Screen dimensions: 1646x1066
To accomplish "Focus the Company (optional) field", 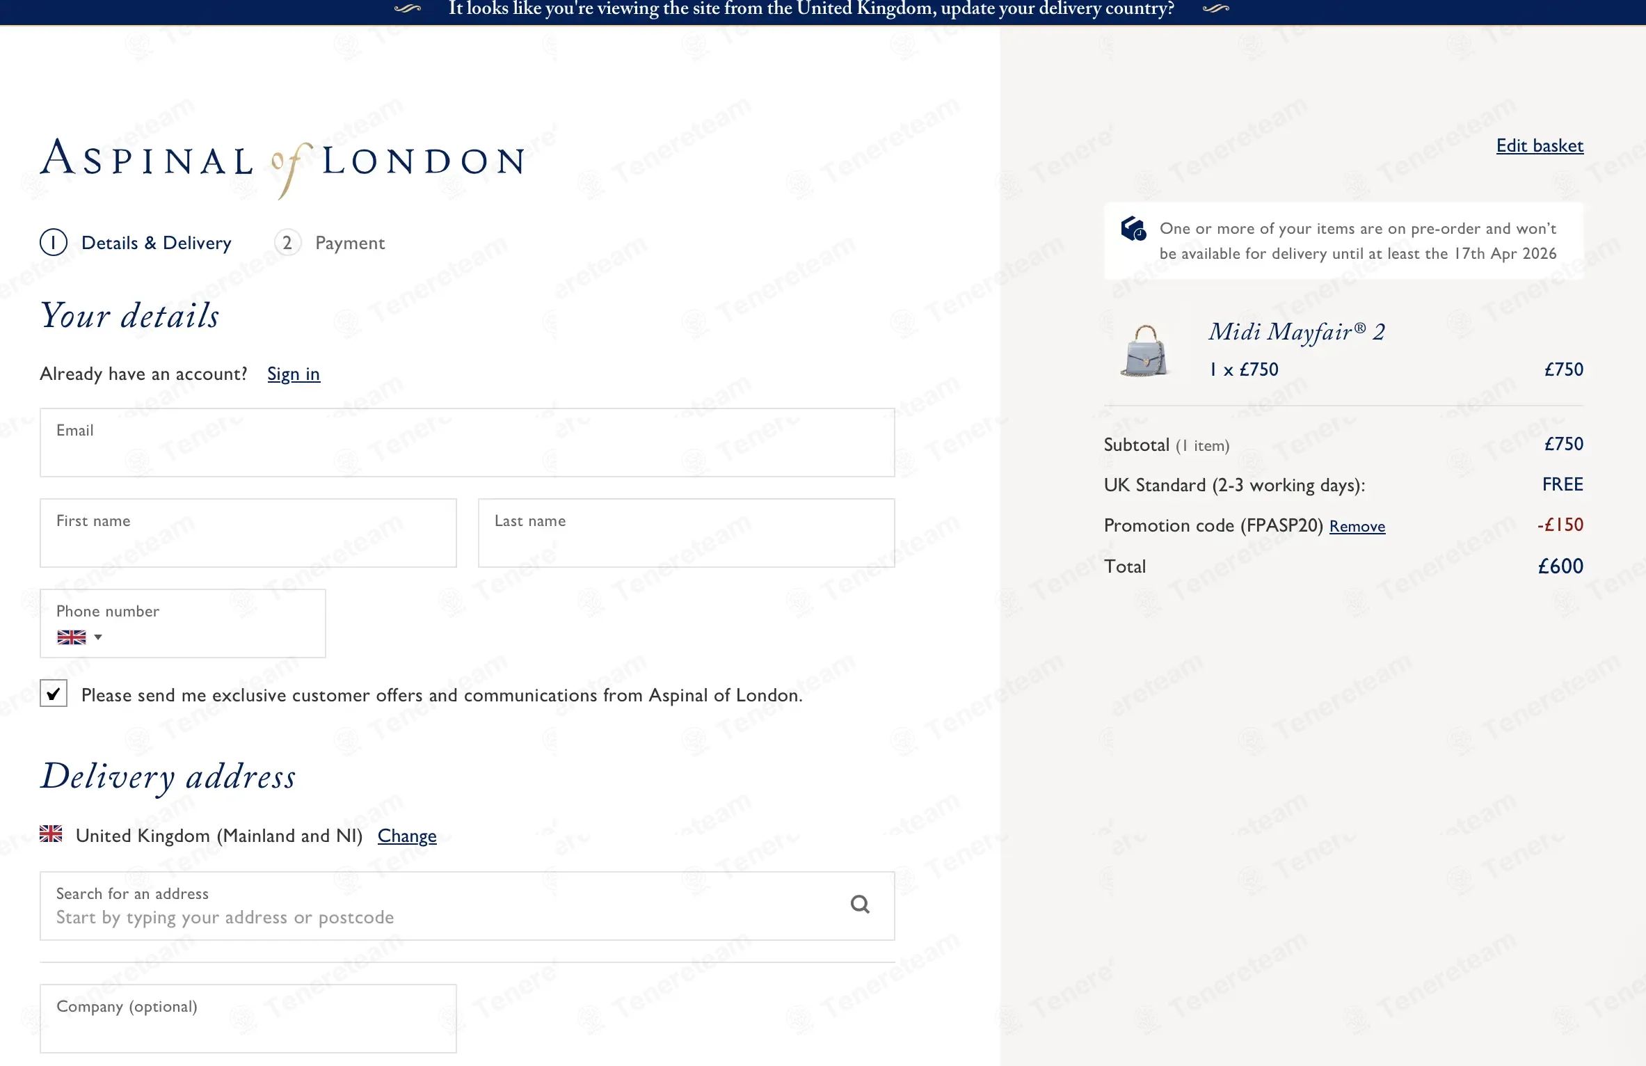I will pos(248,1019).
